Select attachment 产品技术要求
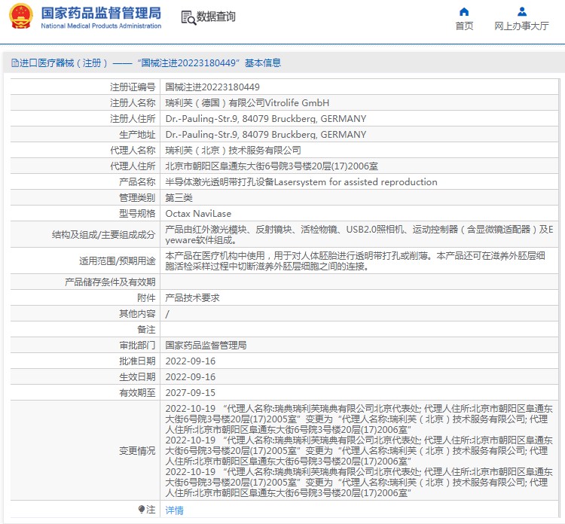565x524 pixels. pyautogui.click(x=192, y=298)
